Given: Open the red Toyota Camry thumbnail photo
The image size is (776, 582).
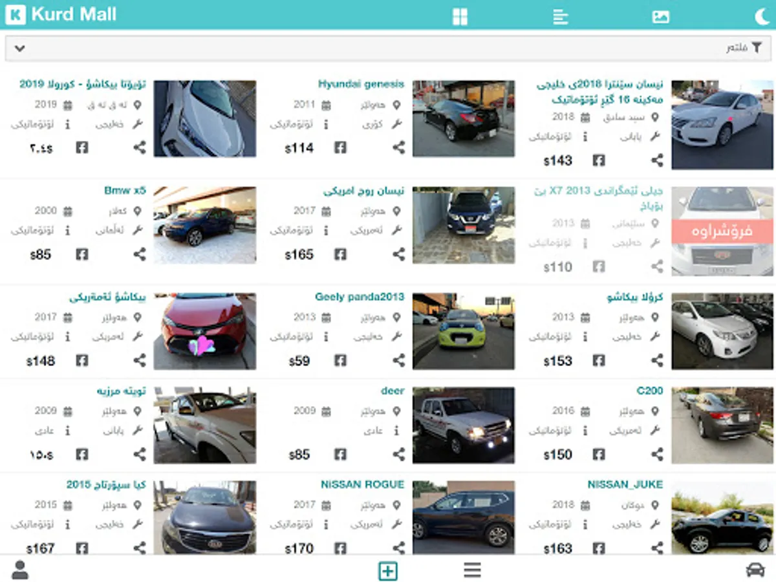Looking at the screenshot, I should [x=204, y=331].
